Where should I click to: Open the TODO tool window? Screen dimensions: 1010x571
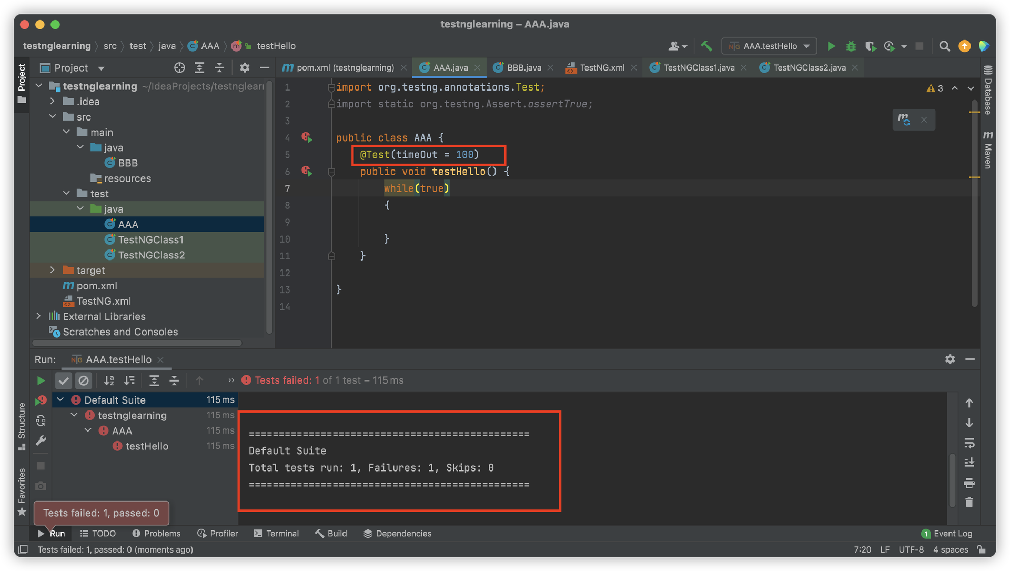pos(98,534)
